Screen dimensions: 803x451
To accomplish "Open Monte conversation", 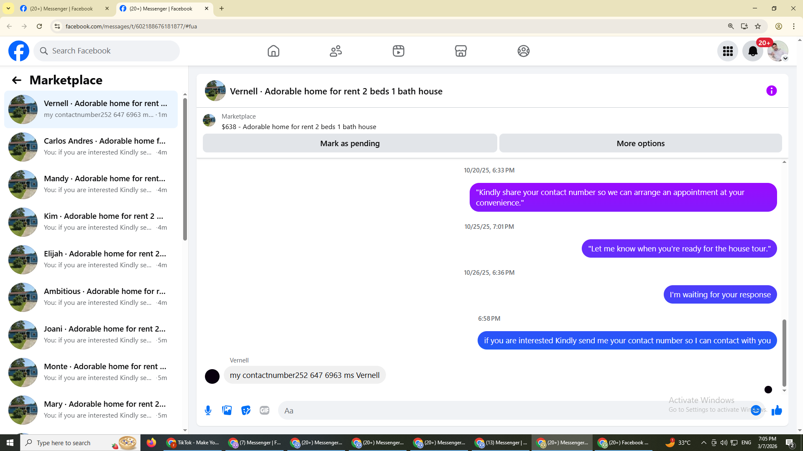I will click(x=91, y=372).
